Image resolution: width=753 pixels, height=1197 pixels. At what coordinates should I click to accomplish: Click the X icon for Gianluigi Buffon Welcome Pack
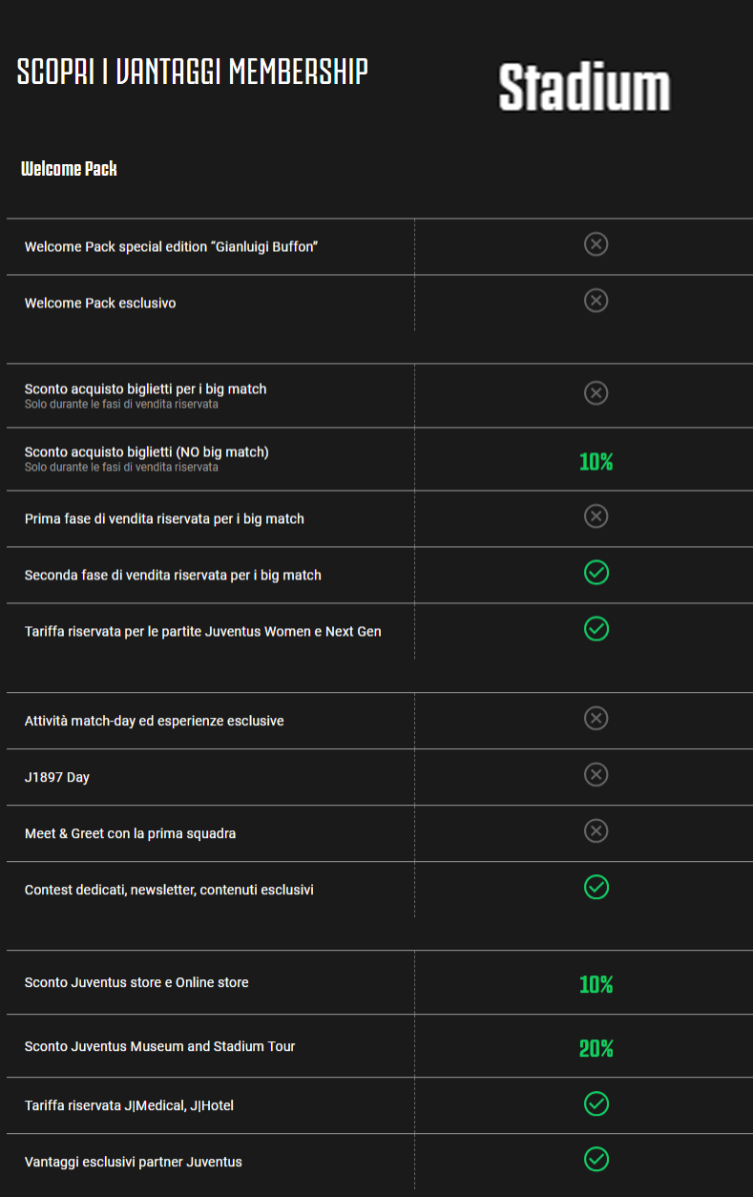(x=596, y=244)
